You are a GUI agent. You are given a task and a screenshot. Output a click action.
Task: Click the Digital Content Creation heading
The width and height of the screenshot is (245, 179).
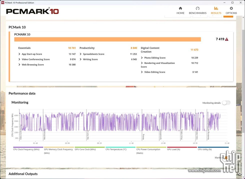tap(150, 50)
